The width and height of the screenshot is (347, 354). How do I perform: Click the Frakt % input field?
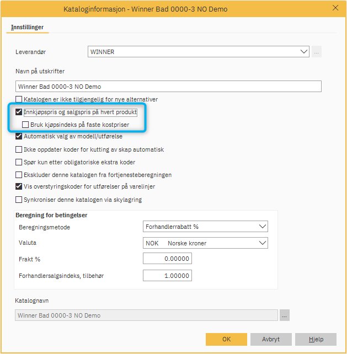click(x=167, y=259)
